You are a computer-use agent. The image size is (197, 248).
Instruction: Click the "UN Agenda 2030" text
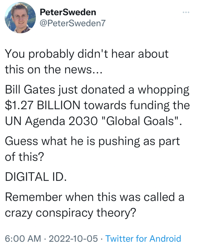click(x=51, y=121)
